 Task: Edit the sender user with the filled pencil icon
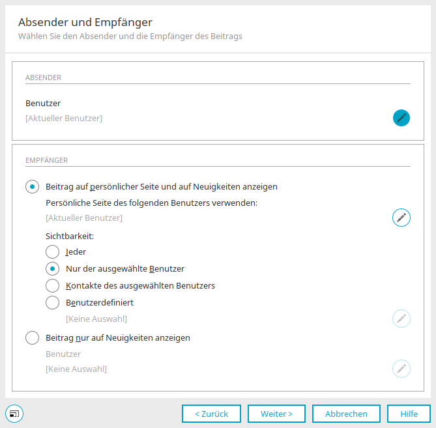click(401, 118)
